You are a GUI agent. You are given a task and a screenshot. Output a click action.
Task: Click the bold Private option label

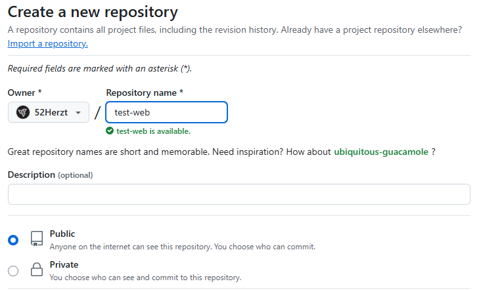(64, 264)
